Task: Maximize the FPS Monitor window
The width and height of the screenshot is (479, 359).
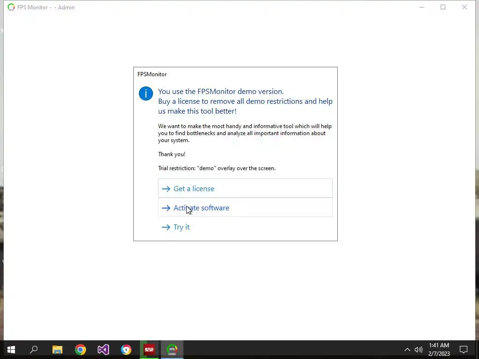Action: [443, 7]
